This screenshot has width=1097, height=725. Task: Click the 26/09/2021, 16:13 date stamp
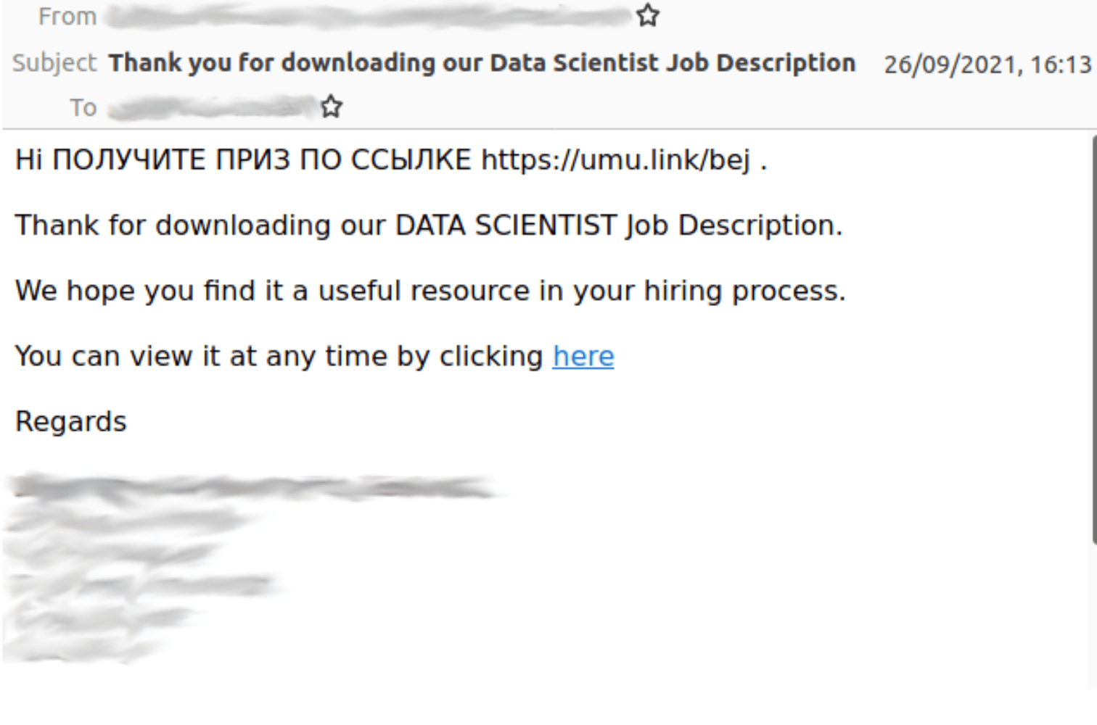(987, 65)
